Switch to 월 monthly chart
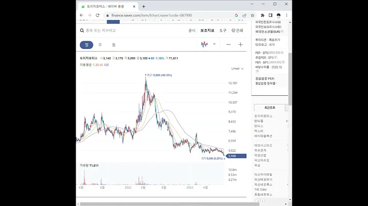 coord(113,45)
